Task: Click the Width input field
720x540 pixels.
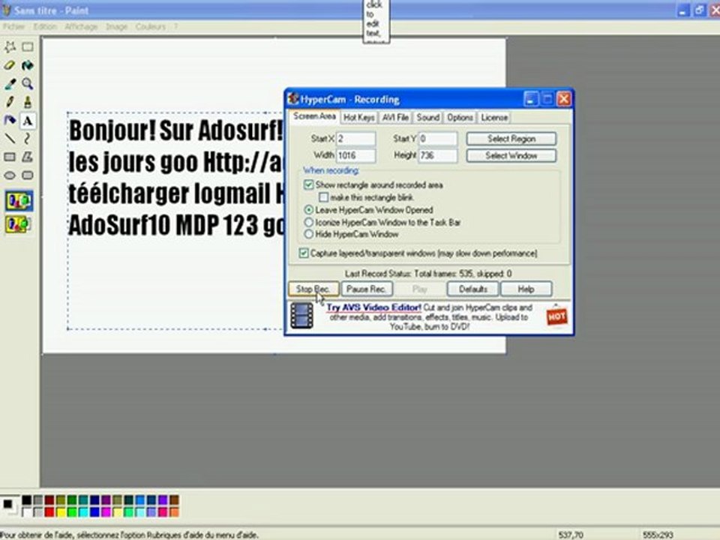Action: tap(355, 156)
